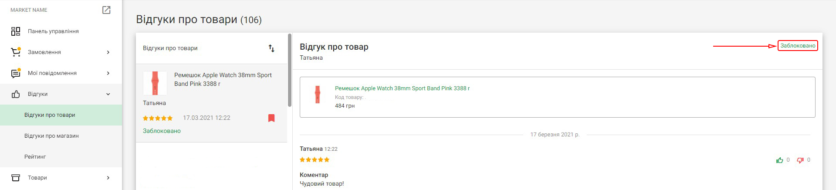Click the messages chat bubble icon
The width and height of the screenshot is (836, 190).
coord(16,73)
